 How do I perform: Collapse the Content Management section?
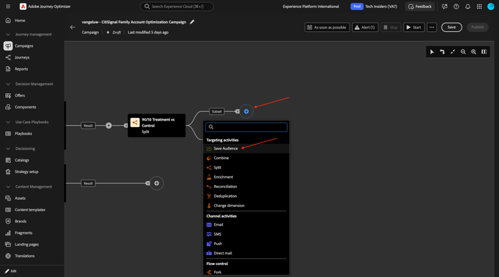8,186
